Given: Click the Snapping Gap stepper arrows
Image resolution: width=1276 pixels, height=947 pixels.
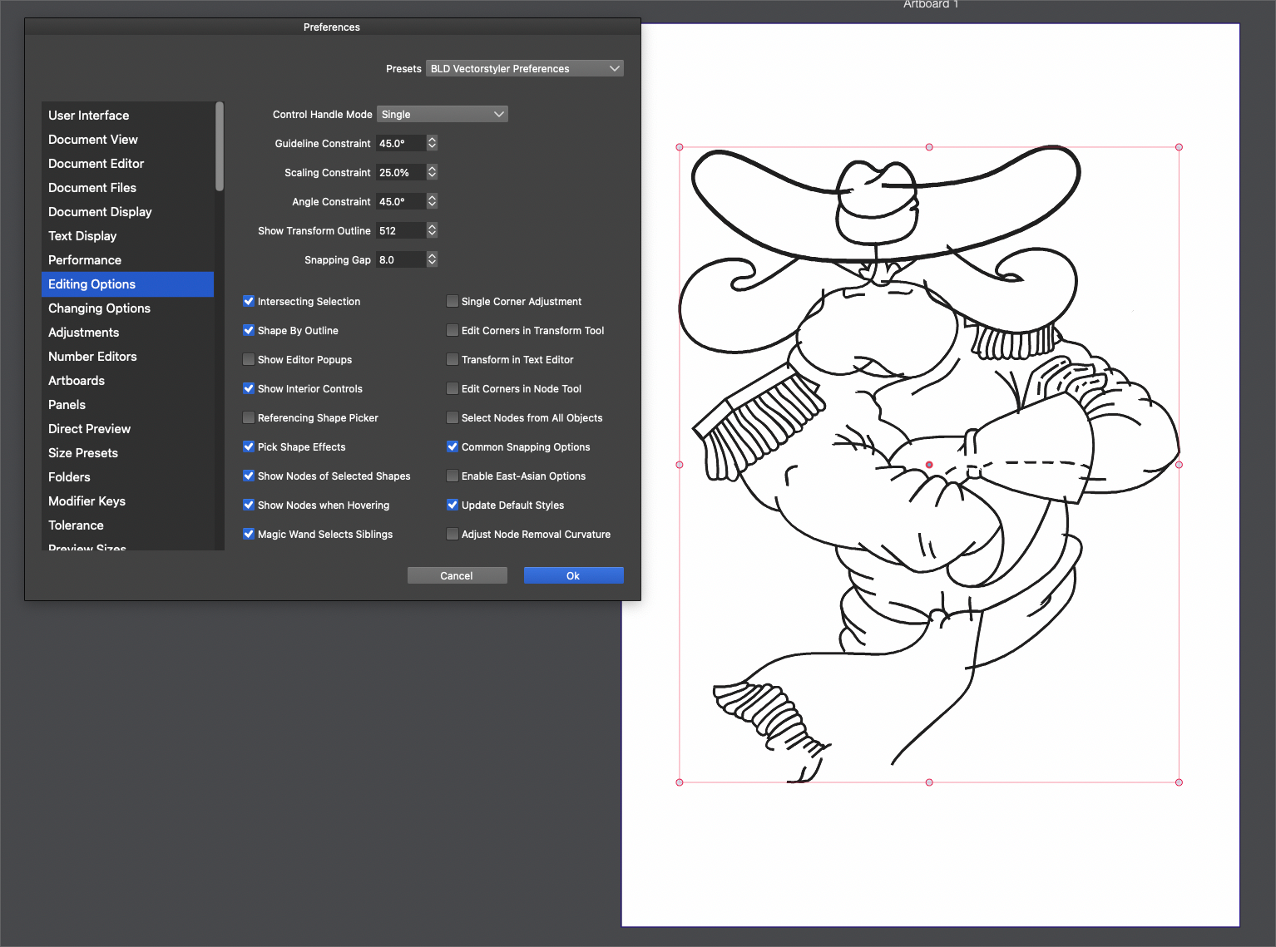Looking at the screenshot, I should pos(432,259).
